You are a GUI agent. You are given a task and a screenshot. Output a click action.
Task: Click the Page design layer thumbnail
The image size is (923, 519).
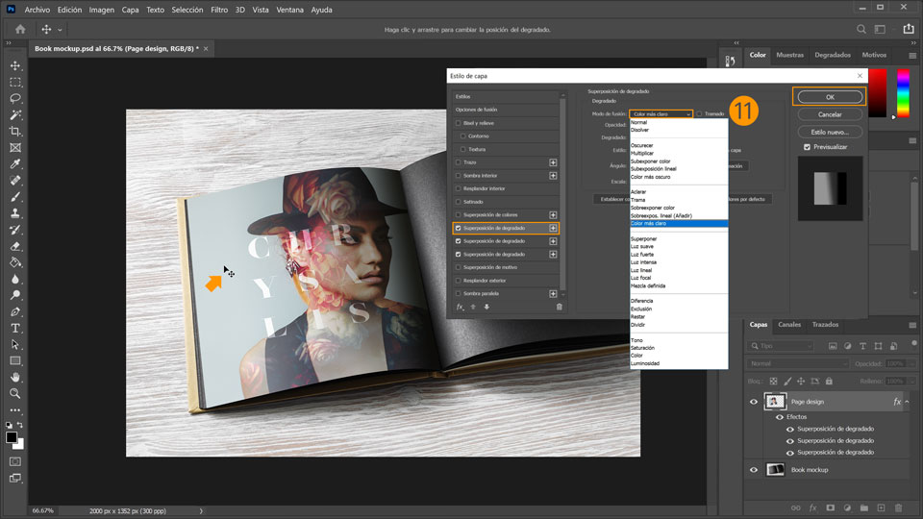click(775, 402)
